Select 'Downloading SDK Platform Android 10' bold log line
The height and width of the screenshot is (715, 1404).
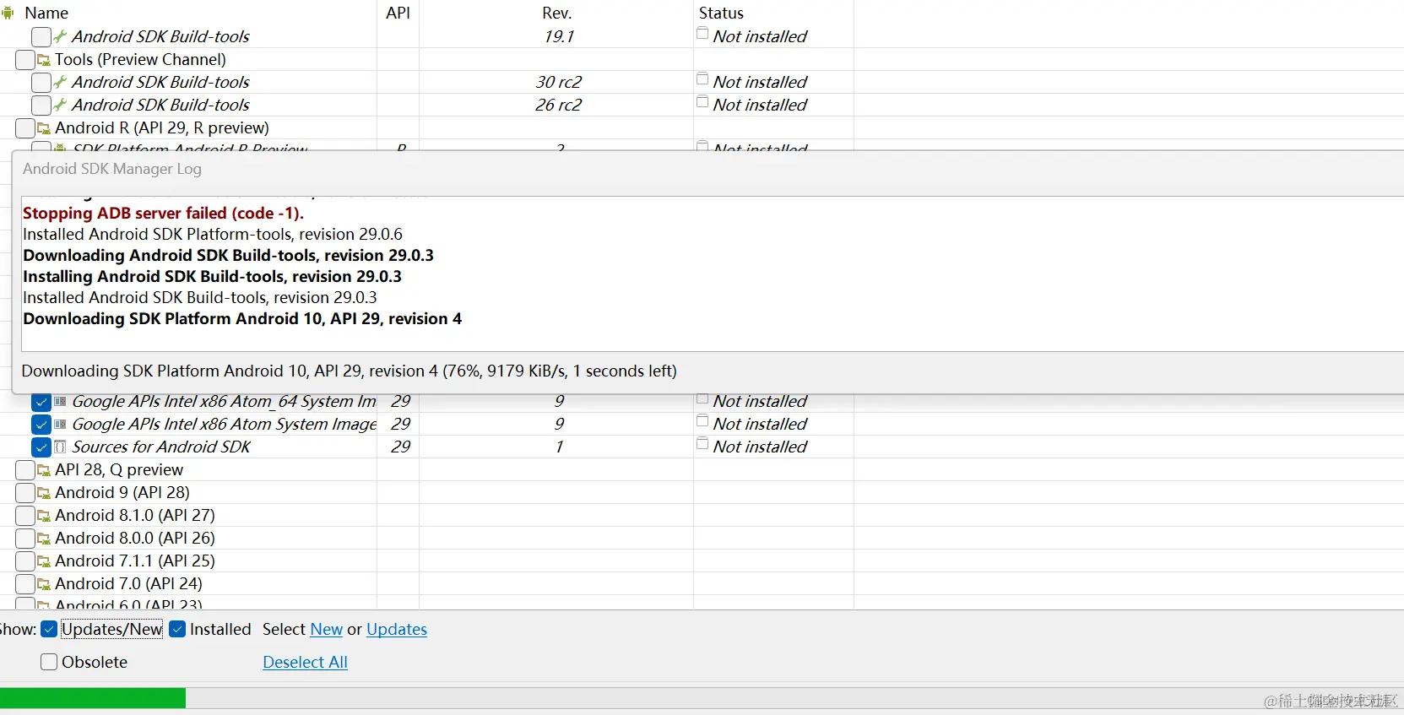242,318
